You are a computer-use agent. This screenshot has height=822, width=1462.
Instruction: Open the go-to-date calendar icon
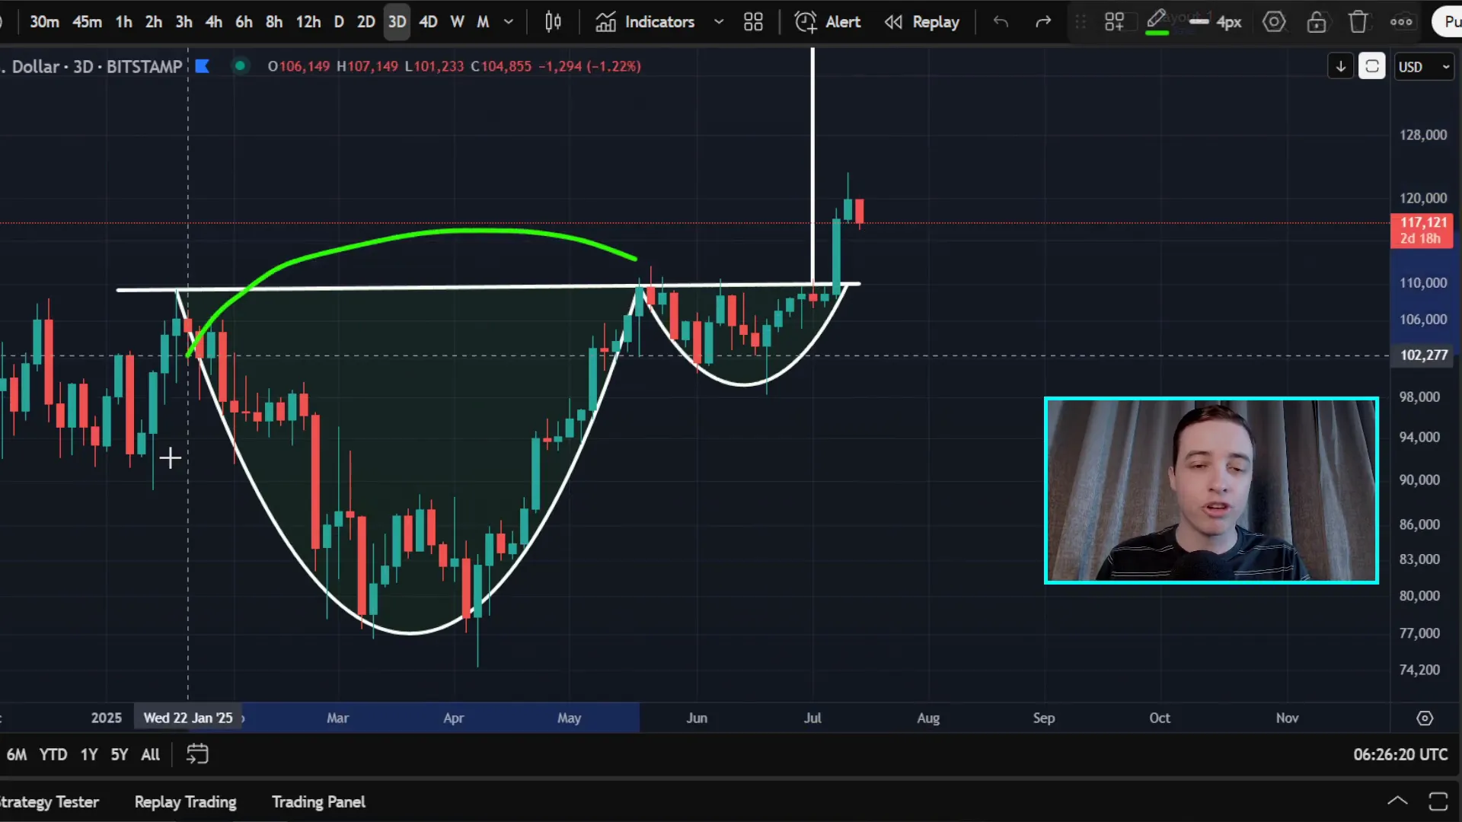[x=197, y=754]
